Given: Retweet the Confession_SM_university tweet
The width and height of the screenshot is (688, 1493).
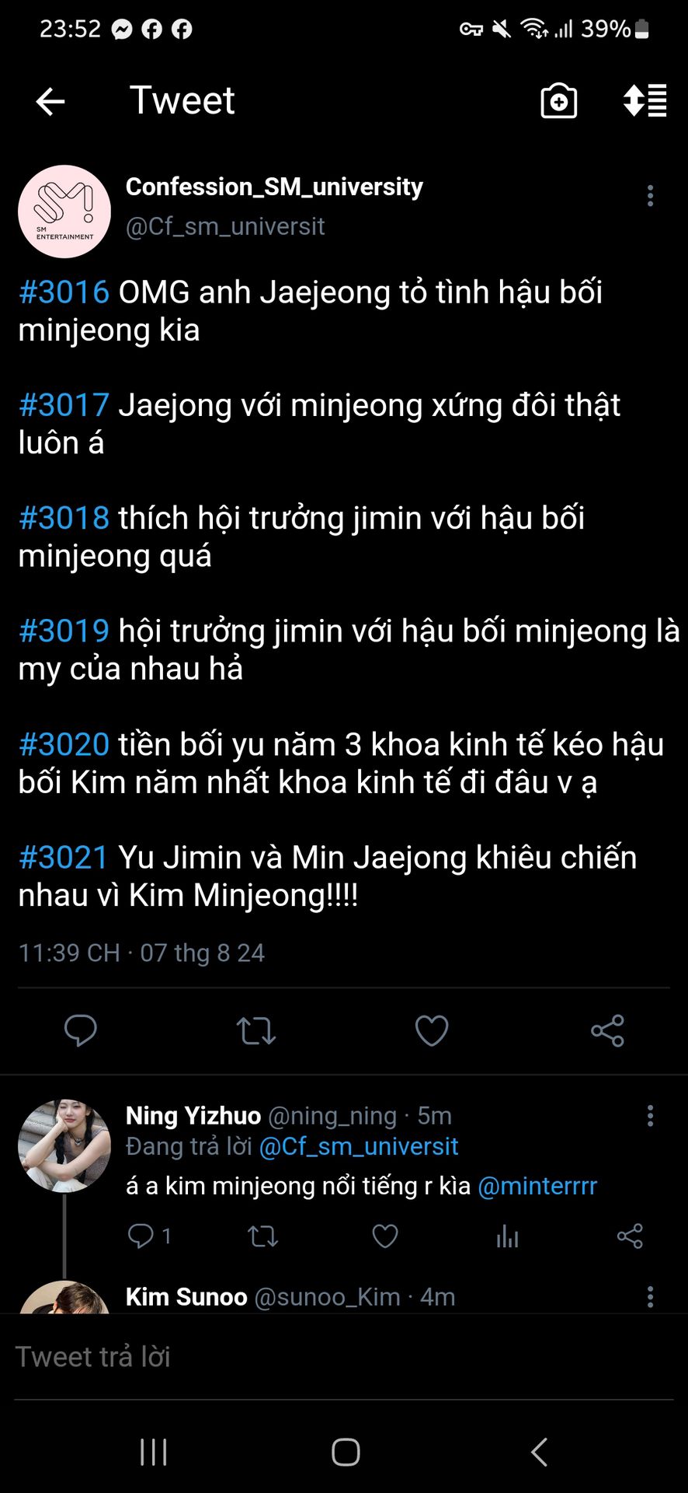Looking at the screenshot, I should (x=256, y=1030).
